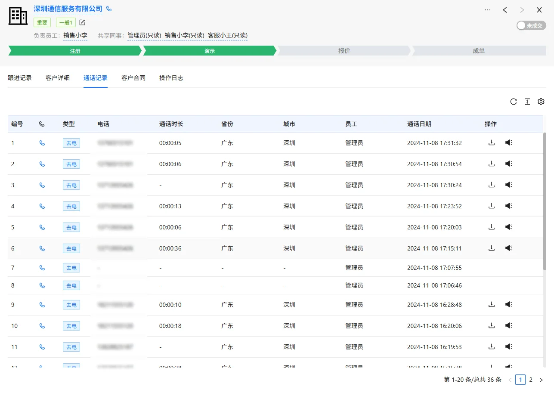Open table column settings gear
554x402 pixels.
coord(541,102)
